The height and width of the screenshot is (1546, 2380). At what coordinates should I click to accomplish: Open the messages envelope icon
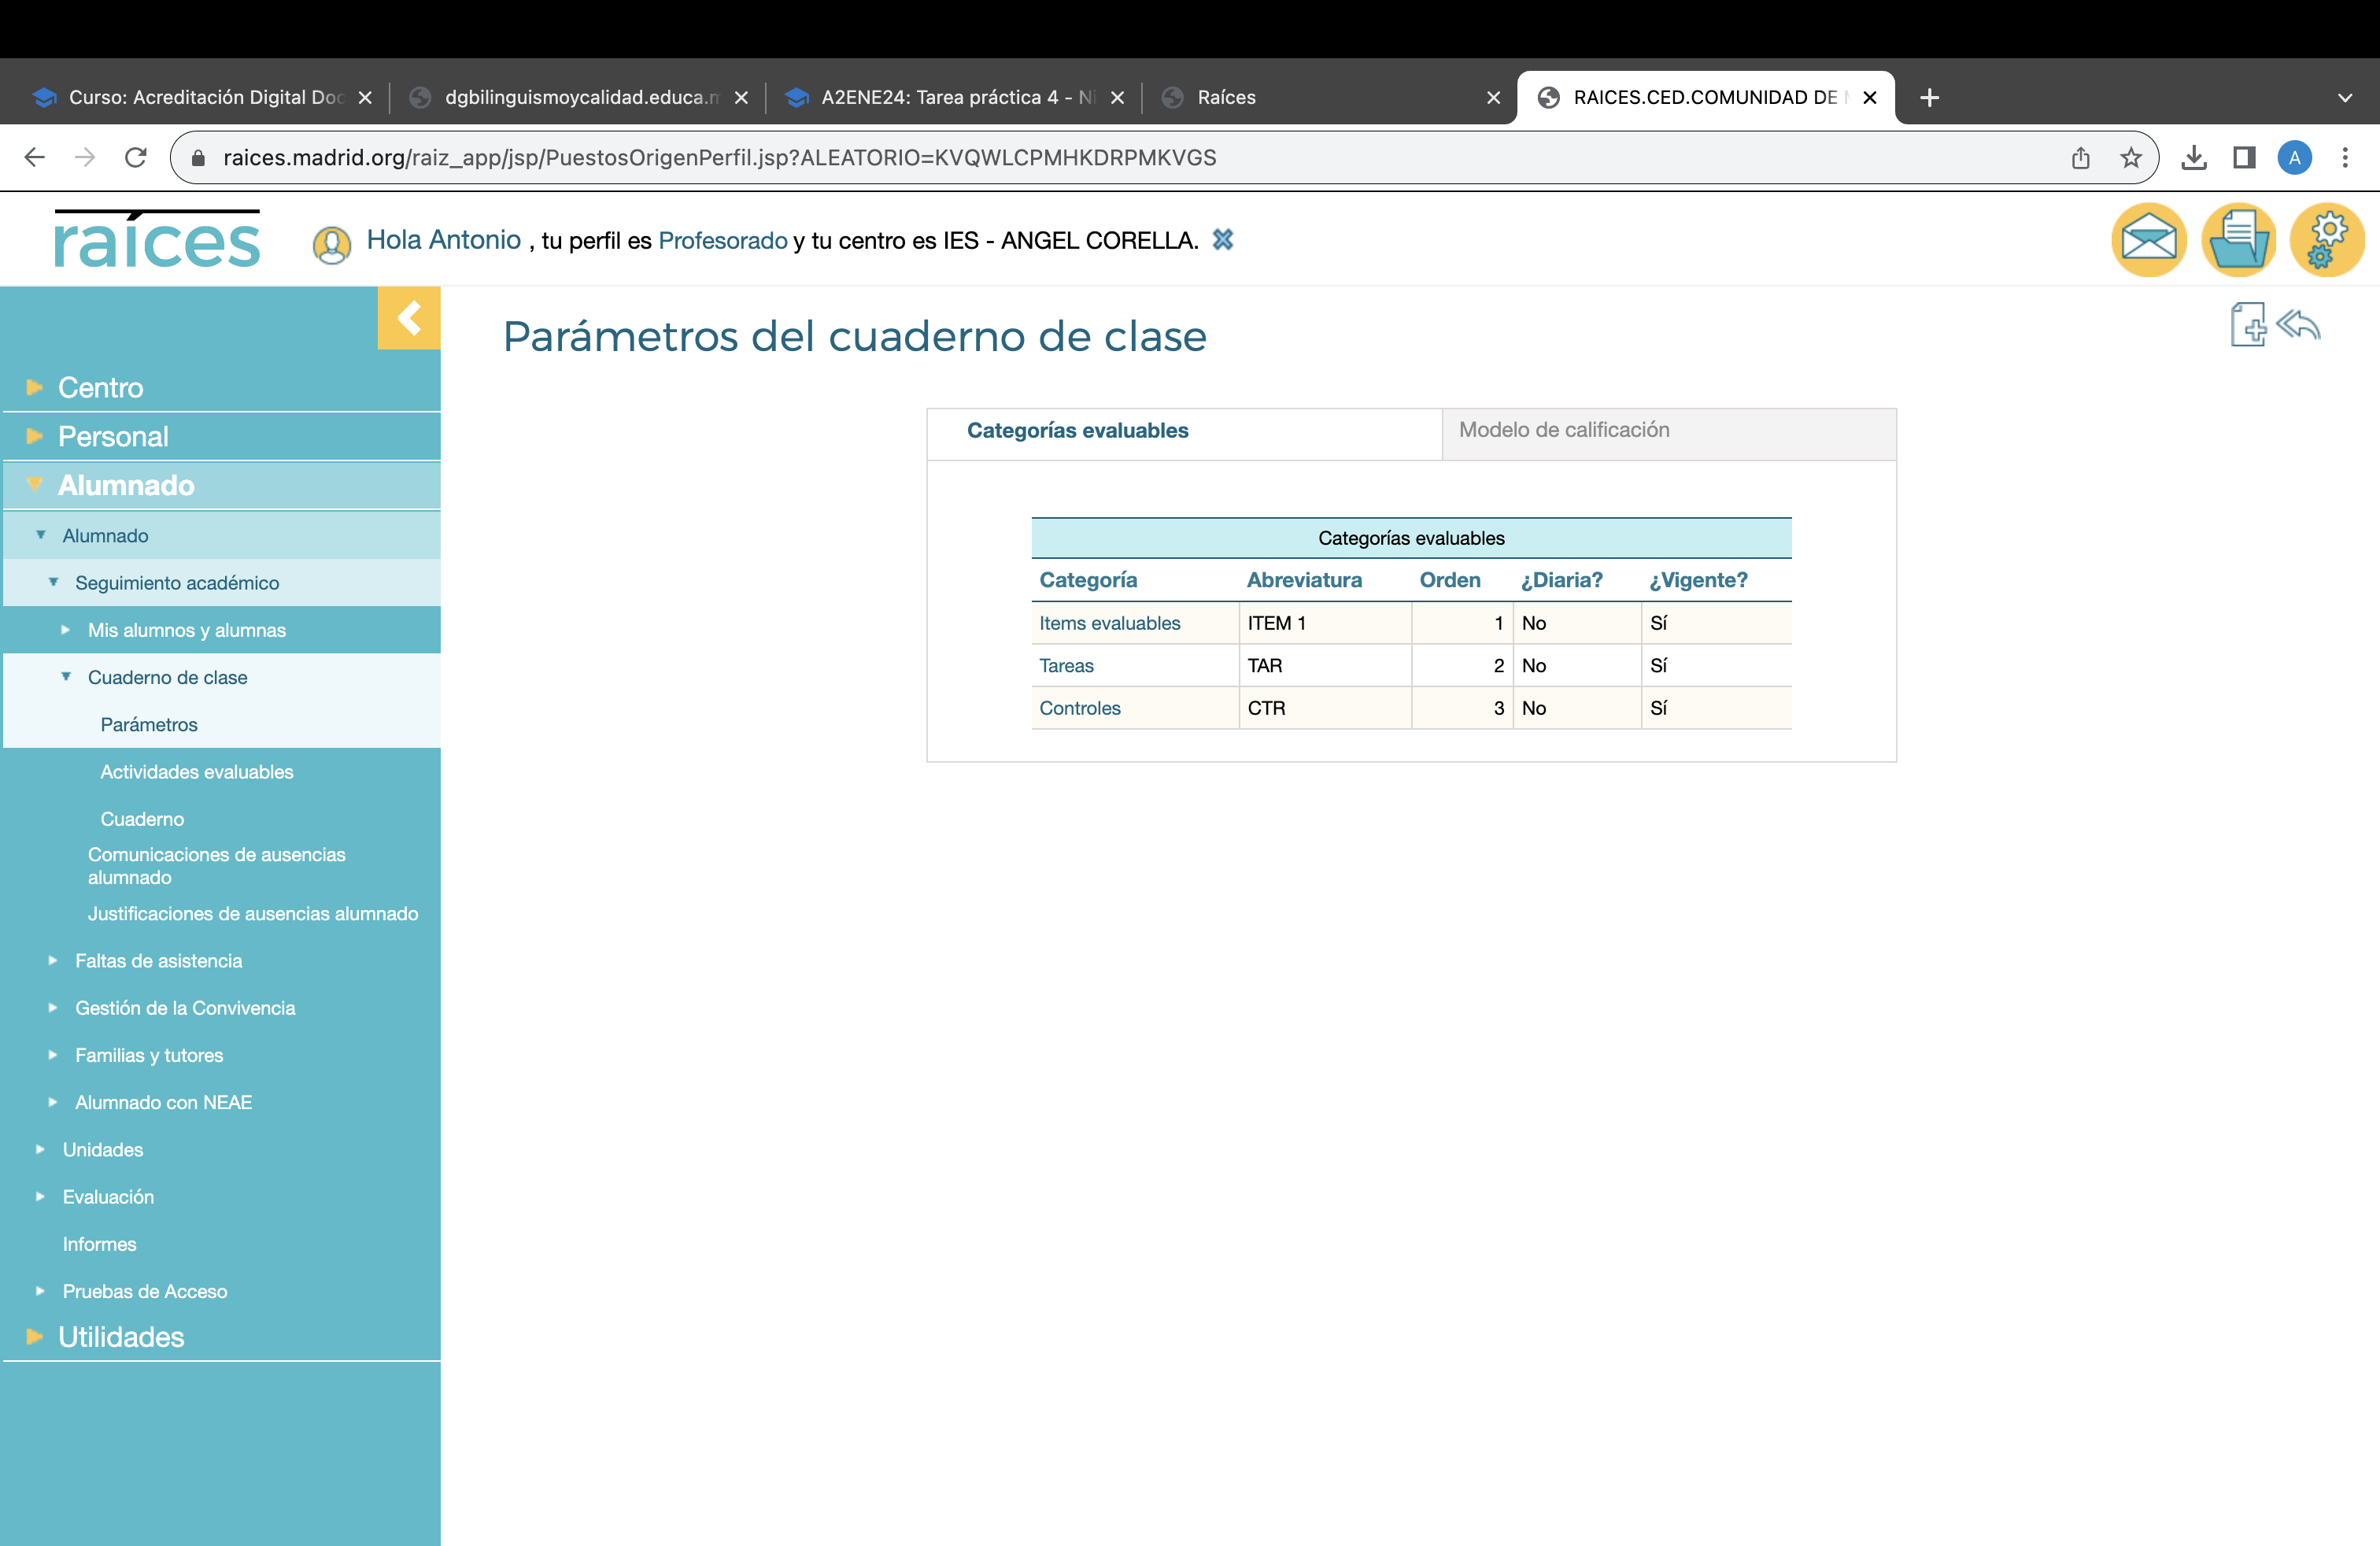click(x=2148, y=241)
